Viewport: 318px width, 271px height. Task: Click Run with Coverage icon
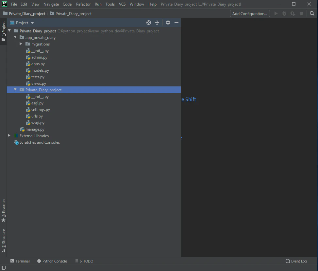[x=293, y=14]
